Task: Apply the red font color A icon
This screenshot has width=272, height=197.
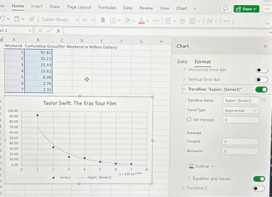Action: pos(141,21)
